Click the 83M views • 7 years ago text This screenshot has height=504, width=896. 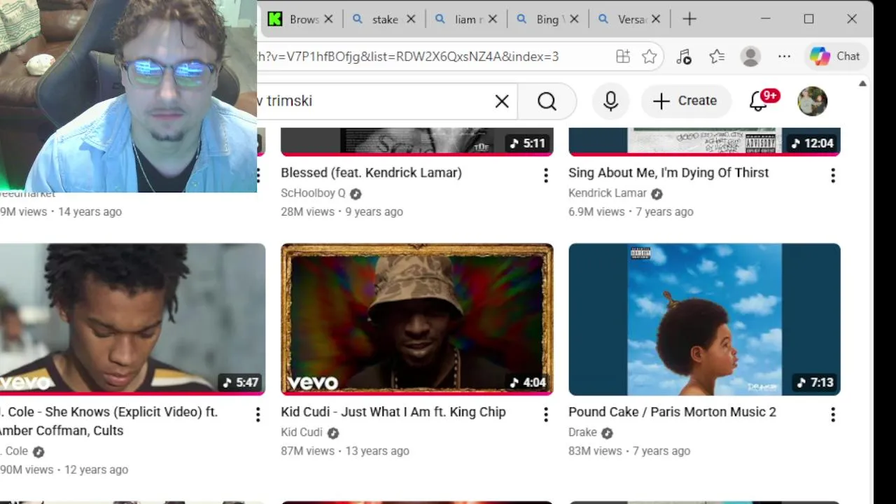[629, 451]
